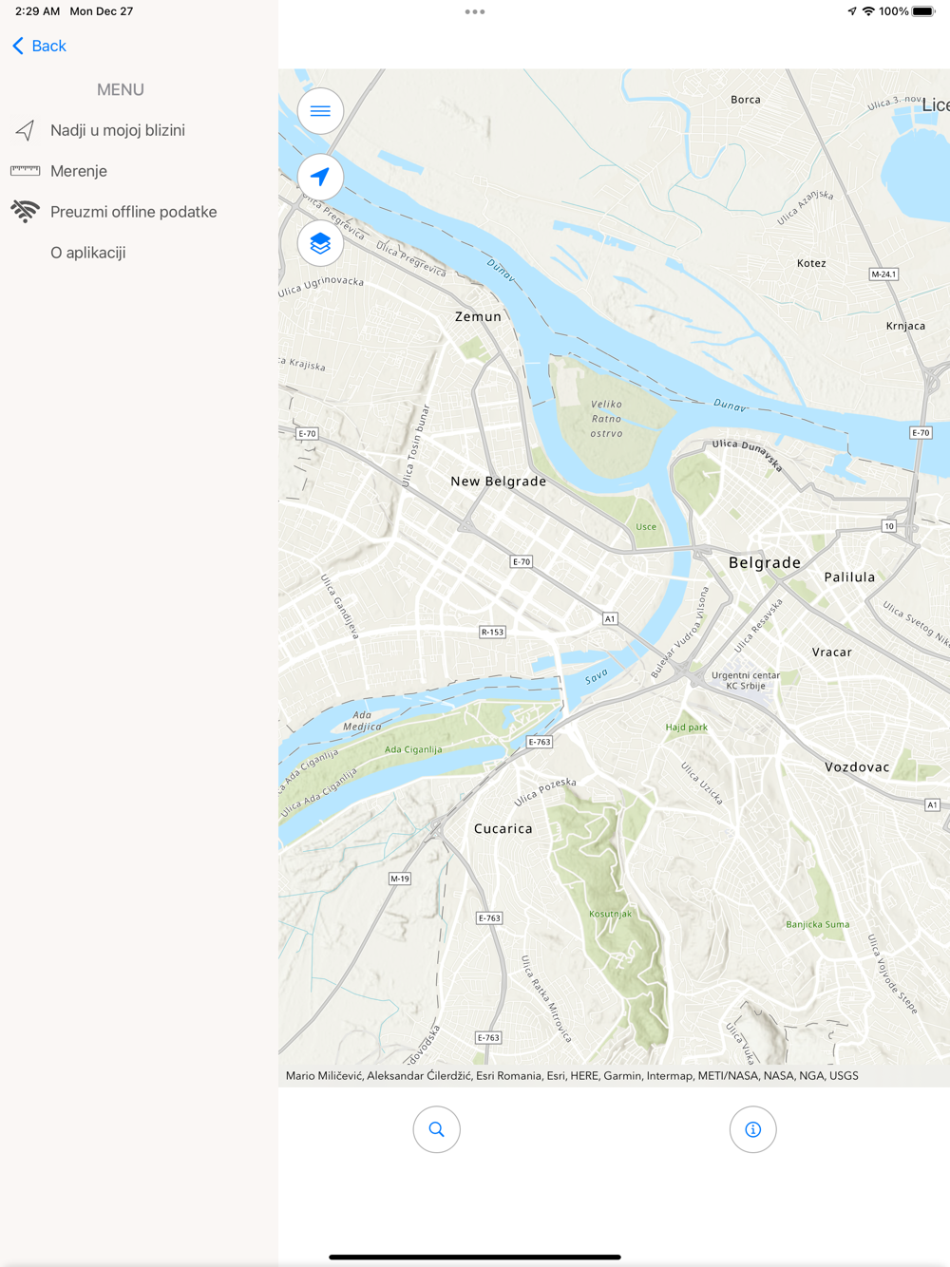Choose the Merenje menu item

click(79, 171)
